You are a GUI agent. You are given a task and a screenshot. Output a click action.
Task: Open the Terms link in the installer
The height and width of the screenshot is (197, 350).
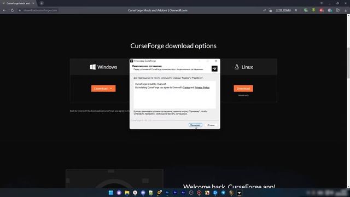coord(186,88)
